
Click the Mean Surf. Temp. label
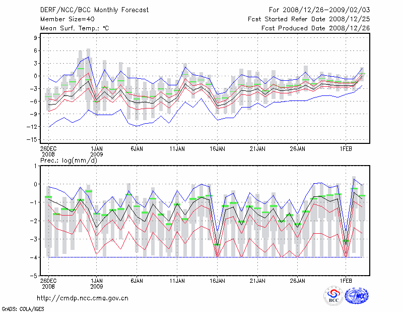(x=74, y=28)
